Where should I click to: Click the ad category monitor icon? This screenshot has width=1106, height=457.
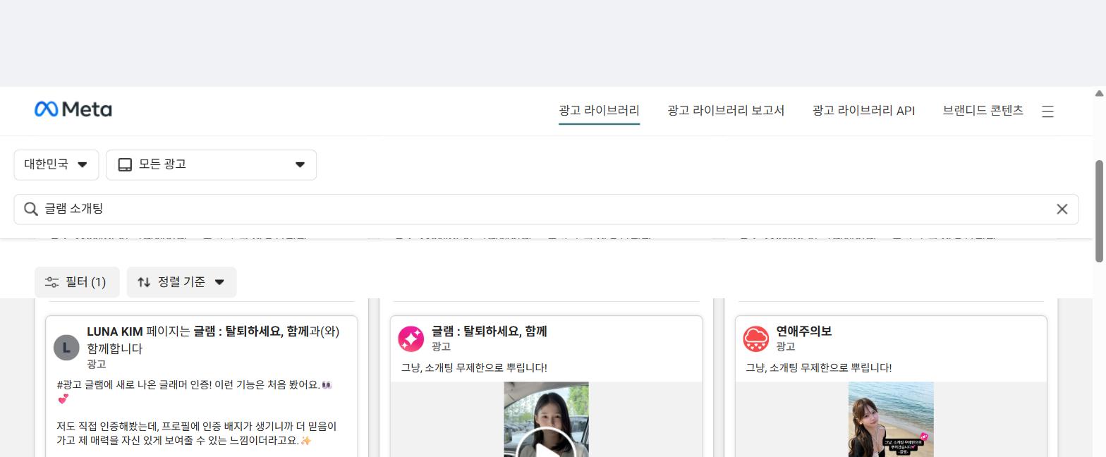coord(125,164)
